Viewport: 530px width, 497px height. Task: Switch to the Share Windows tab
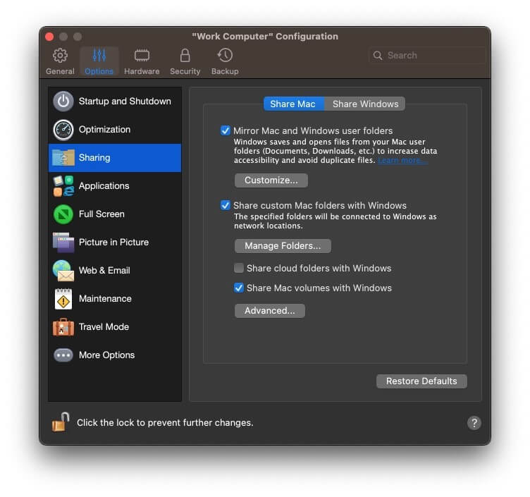pos(365,104)
